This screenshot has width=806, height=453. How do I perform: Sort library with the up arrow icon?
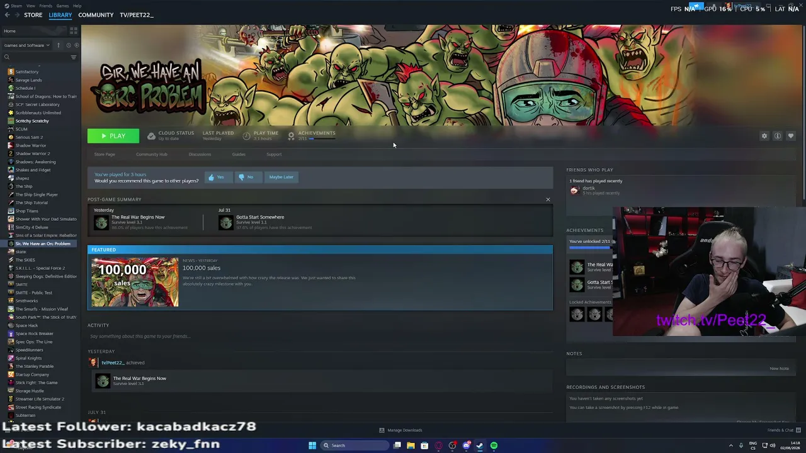click(x=59, y=45)
